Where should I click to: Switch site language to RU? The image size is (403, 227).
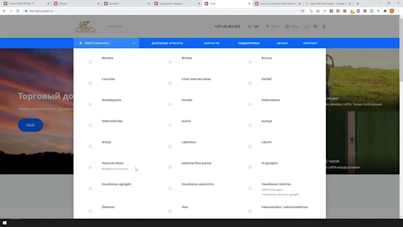tap(250, 27)
